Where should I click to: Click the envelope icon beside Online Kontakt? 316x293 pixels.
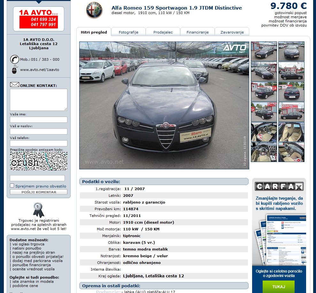14,85
